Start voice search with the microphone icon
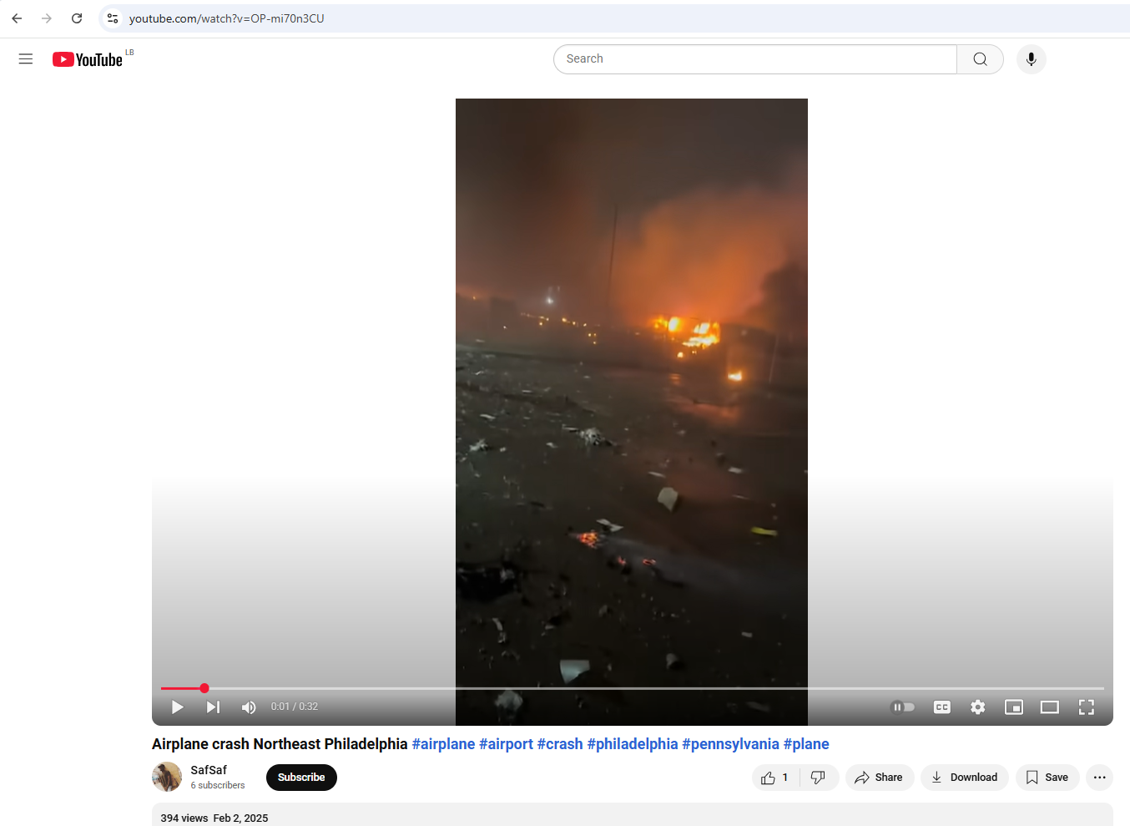The height and width of the screenshot is (826, 1130). click(1031, 59)
